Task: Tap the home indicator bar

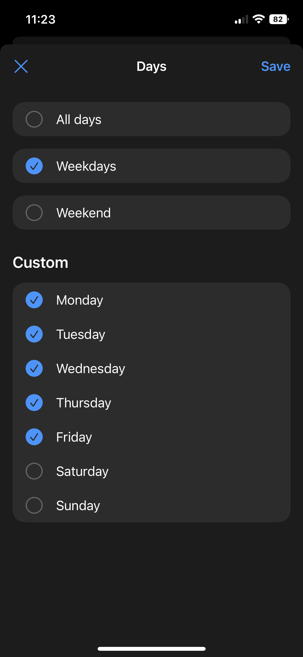Action: point(151,649)
